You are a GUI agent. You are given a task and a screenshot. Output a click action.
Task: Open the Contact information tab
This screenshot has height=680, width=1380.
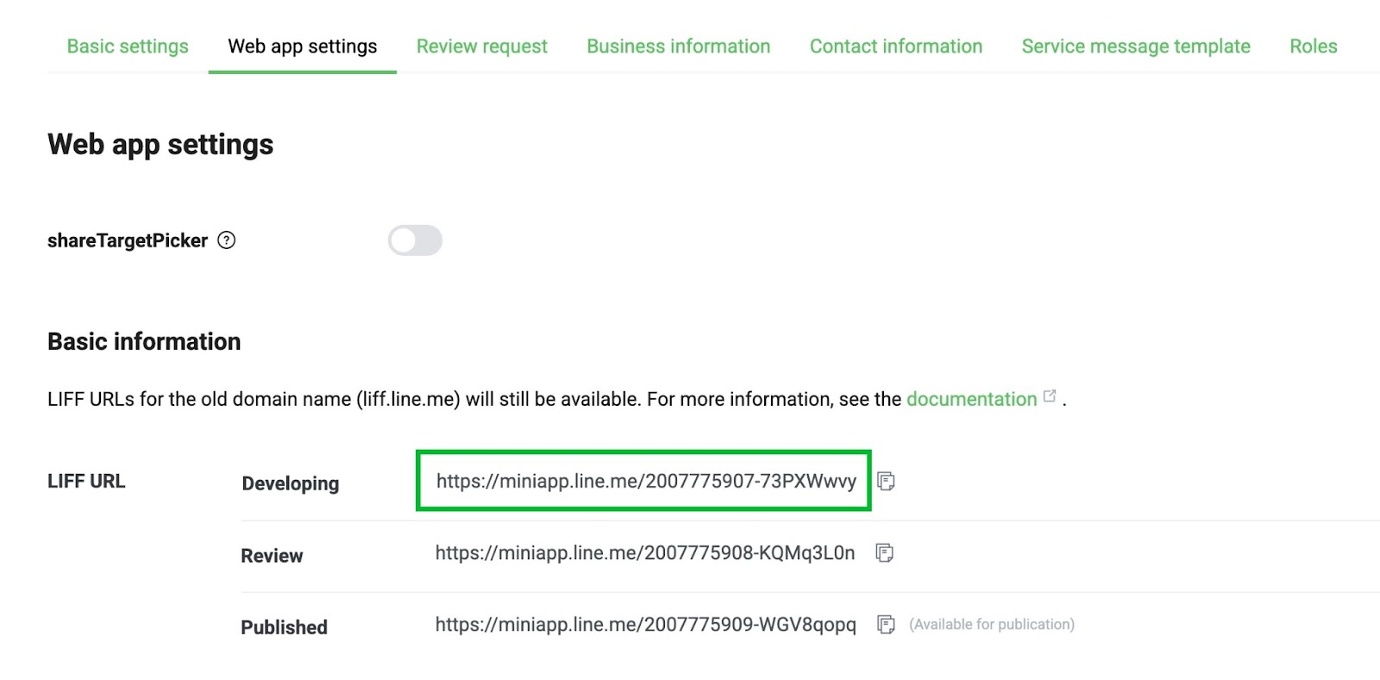click(895, 47)
